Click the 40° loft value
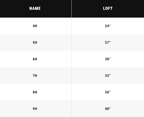This screenshot has width=144, height=117. 108,109
